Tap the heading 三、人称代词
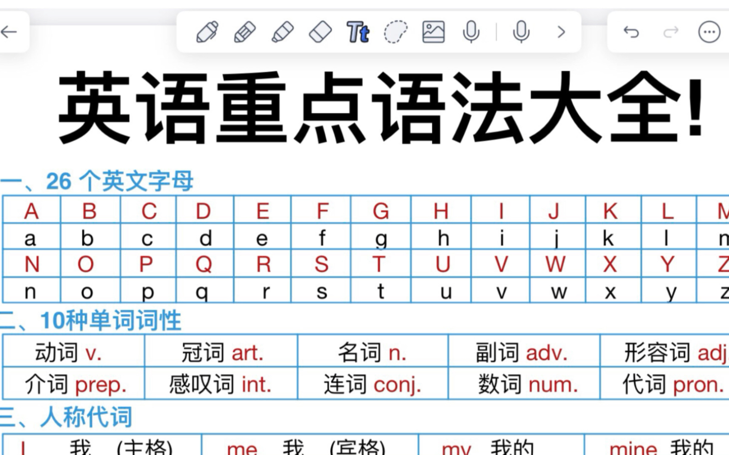 (x=67, y=417)
